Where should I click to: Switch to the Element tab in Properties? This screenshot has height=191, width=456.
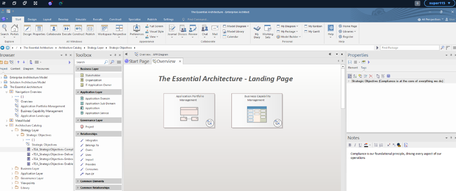353,68
